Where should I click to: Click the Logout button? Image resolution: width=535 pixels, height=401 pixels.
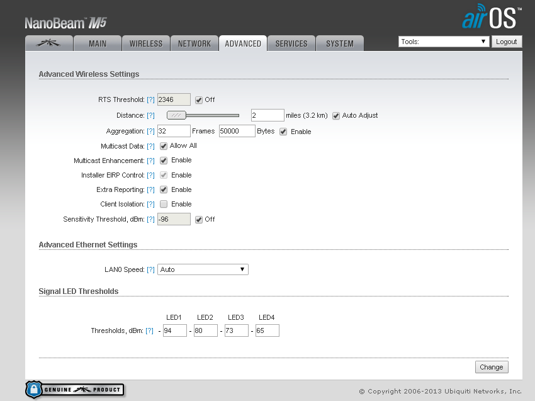506,42
